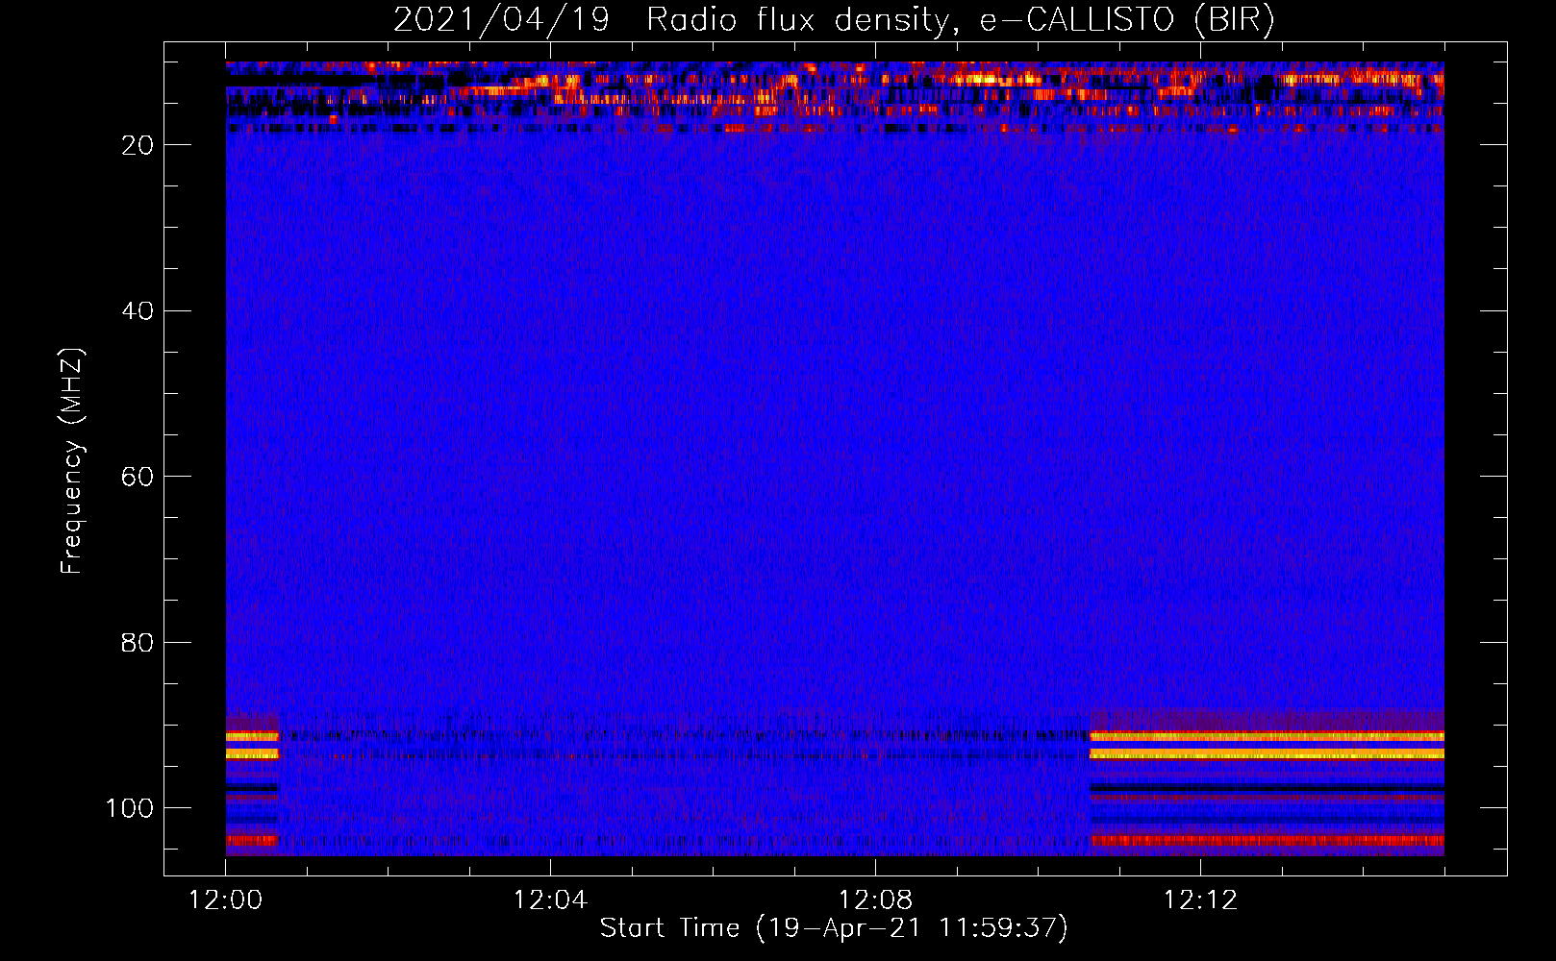Image resolution: width=1556 pixels, height=961 pixels.
Task: Select the 12:00 time tick label
Action: click(x=225, y=899)
